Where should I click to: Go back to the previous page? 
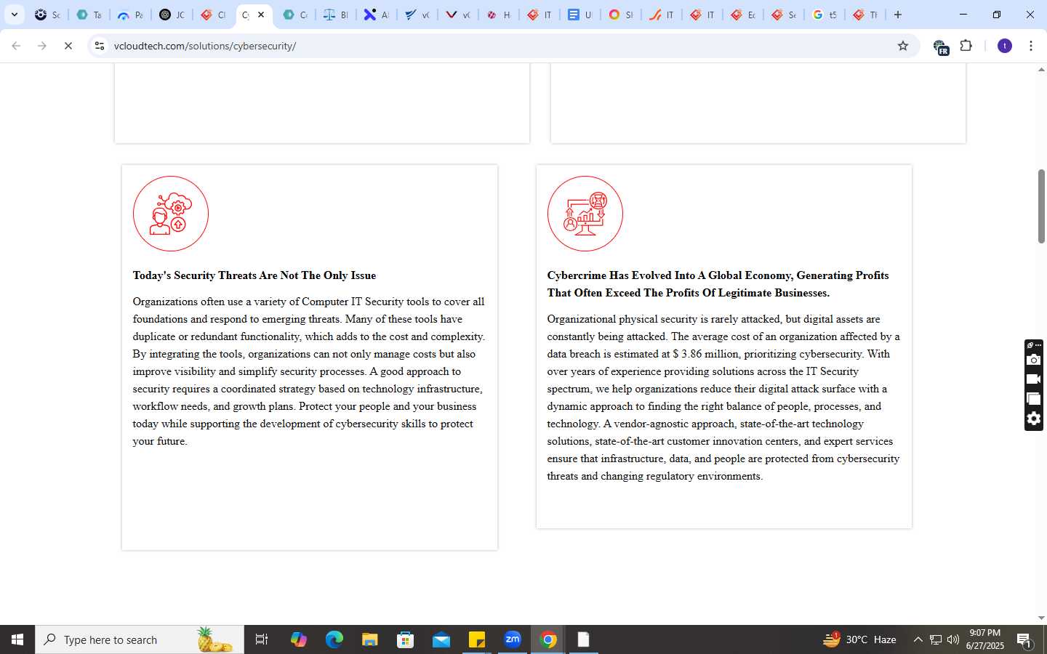pos(16,46)
